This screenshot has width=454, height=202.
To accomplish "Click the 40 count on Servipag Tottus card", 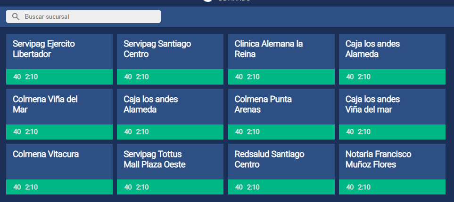I will pyautogui.click(x=128, y=187).
